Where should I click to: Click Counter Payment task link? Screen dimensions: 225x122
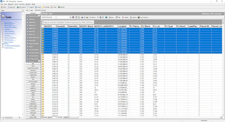click(x=10, y=34)
